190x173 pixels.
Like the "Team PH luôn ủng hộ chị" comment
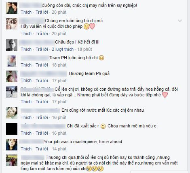pyautogui.click(x=26, y=65)
